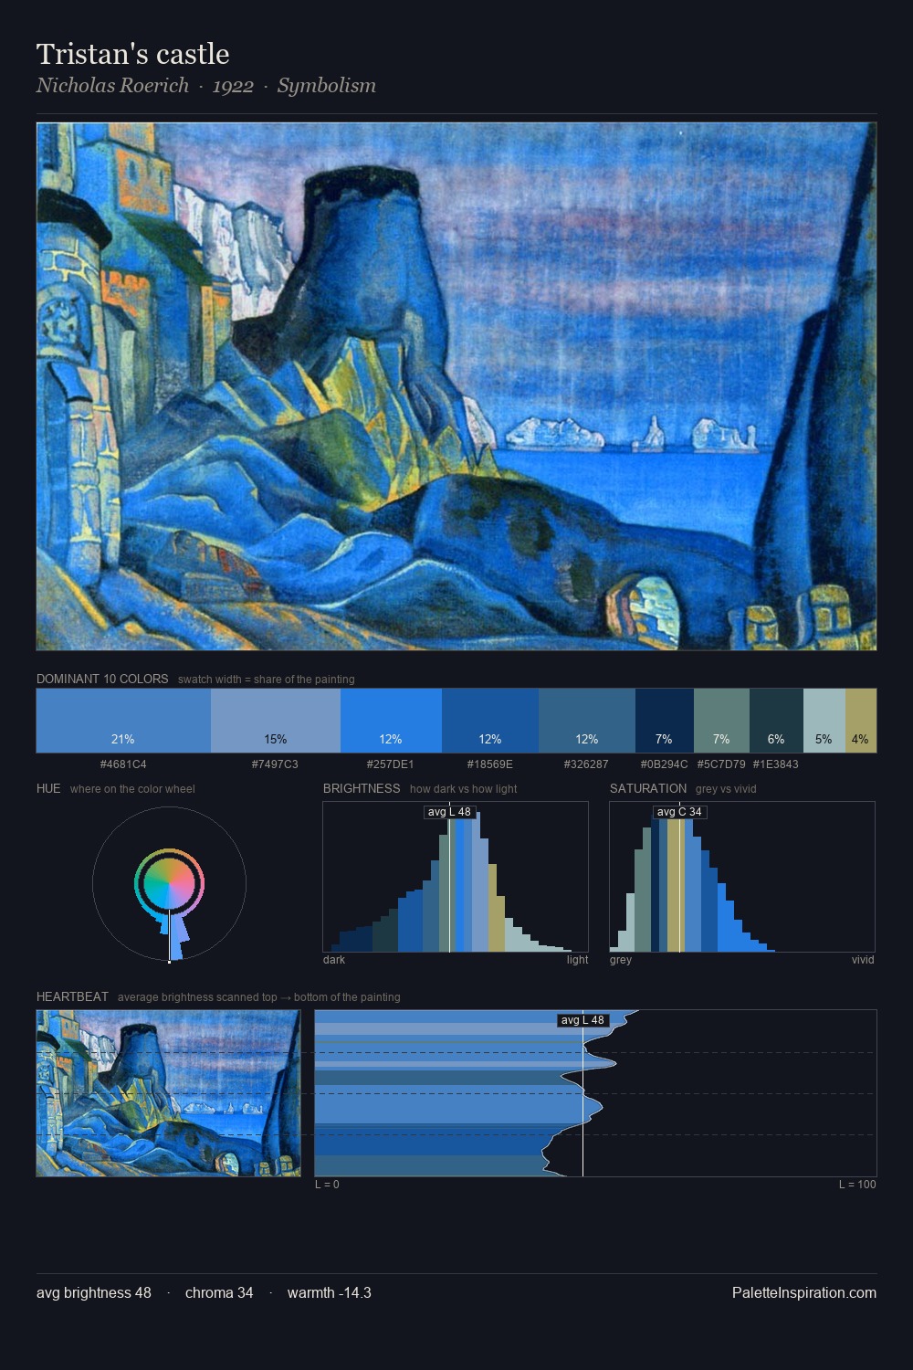
Task: Click the 'grey' saturation axis label
Action: pyautogui.click(x=621, y=959)
